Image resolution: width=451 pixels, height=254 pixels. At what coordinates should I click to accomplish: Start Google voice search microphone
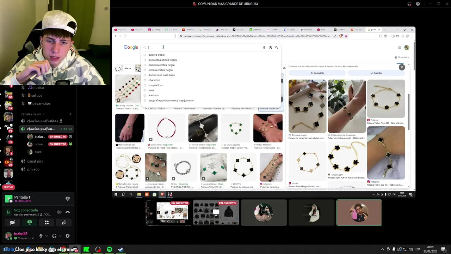264,48
